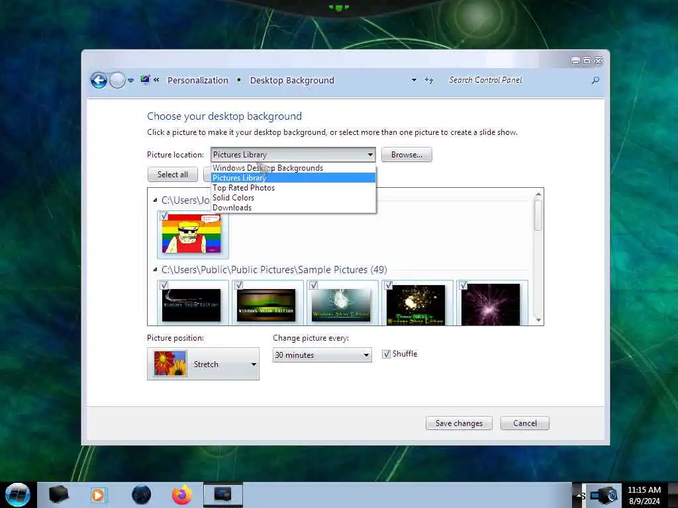Go back with the Back arrow
This screenshot has width=678, height=508.
coord(99,80)
